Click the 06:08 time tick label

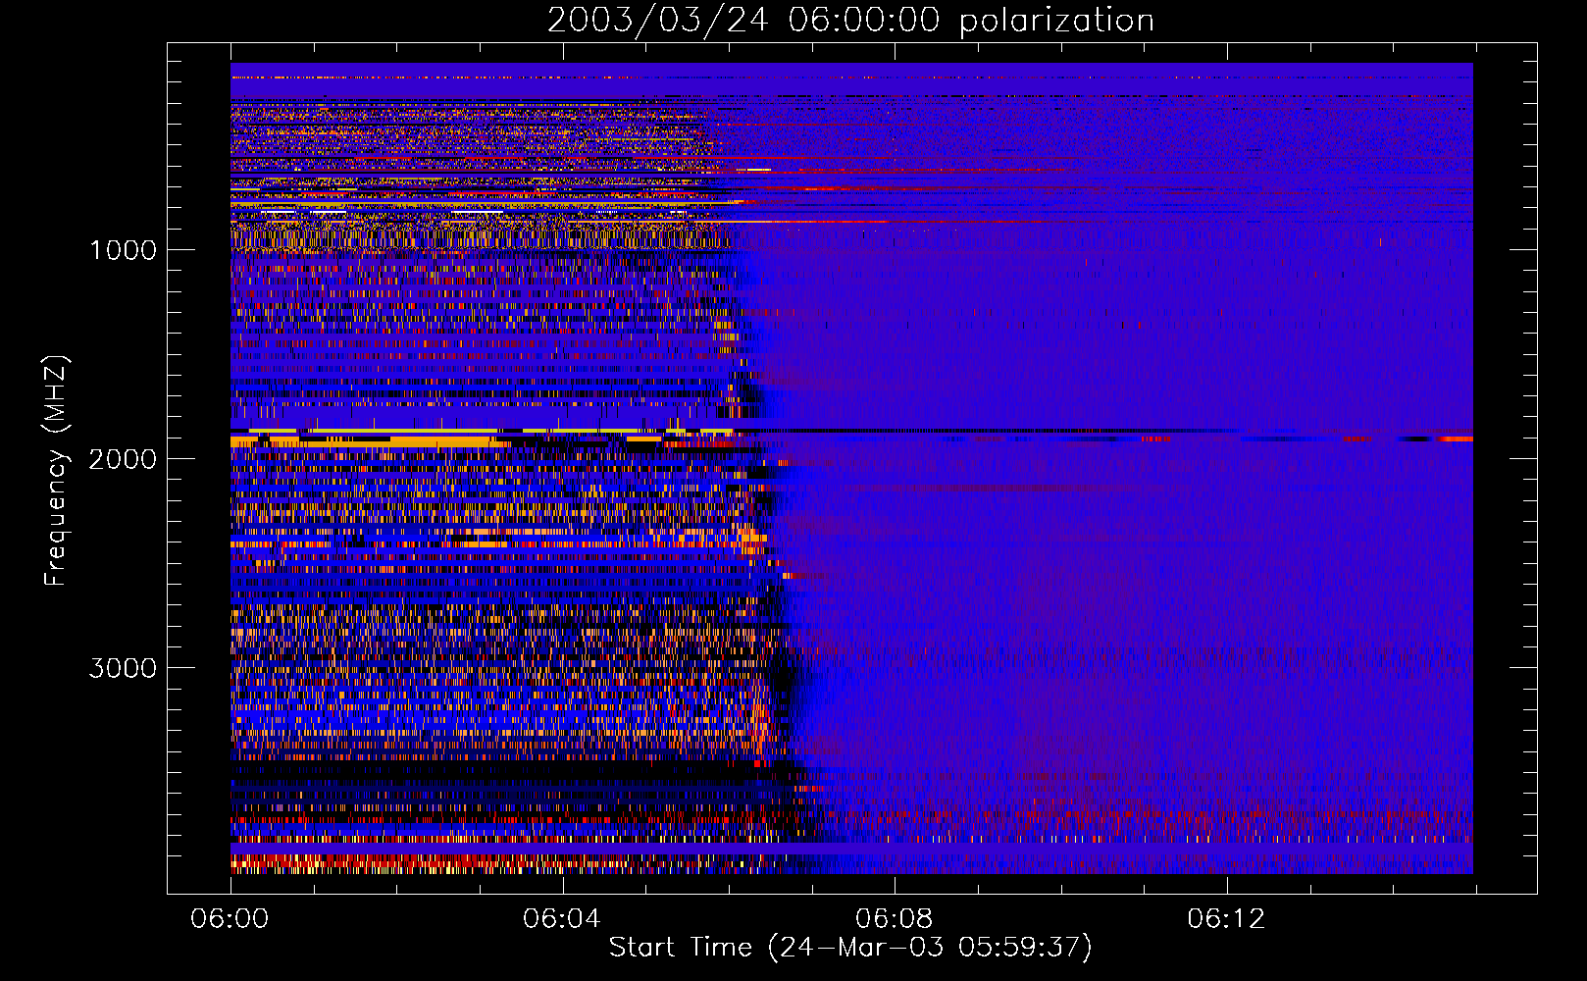(894, 919)
